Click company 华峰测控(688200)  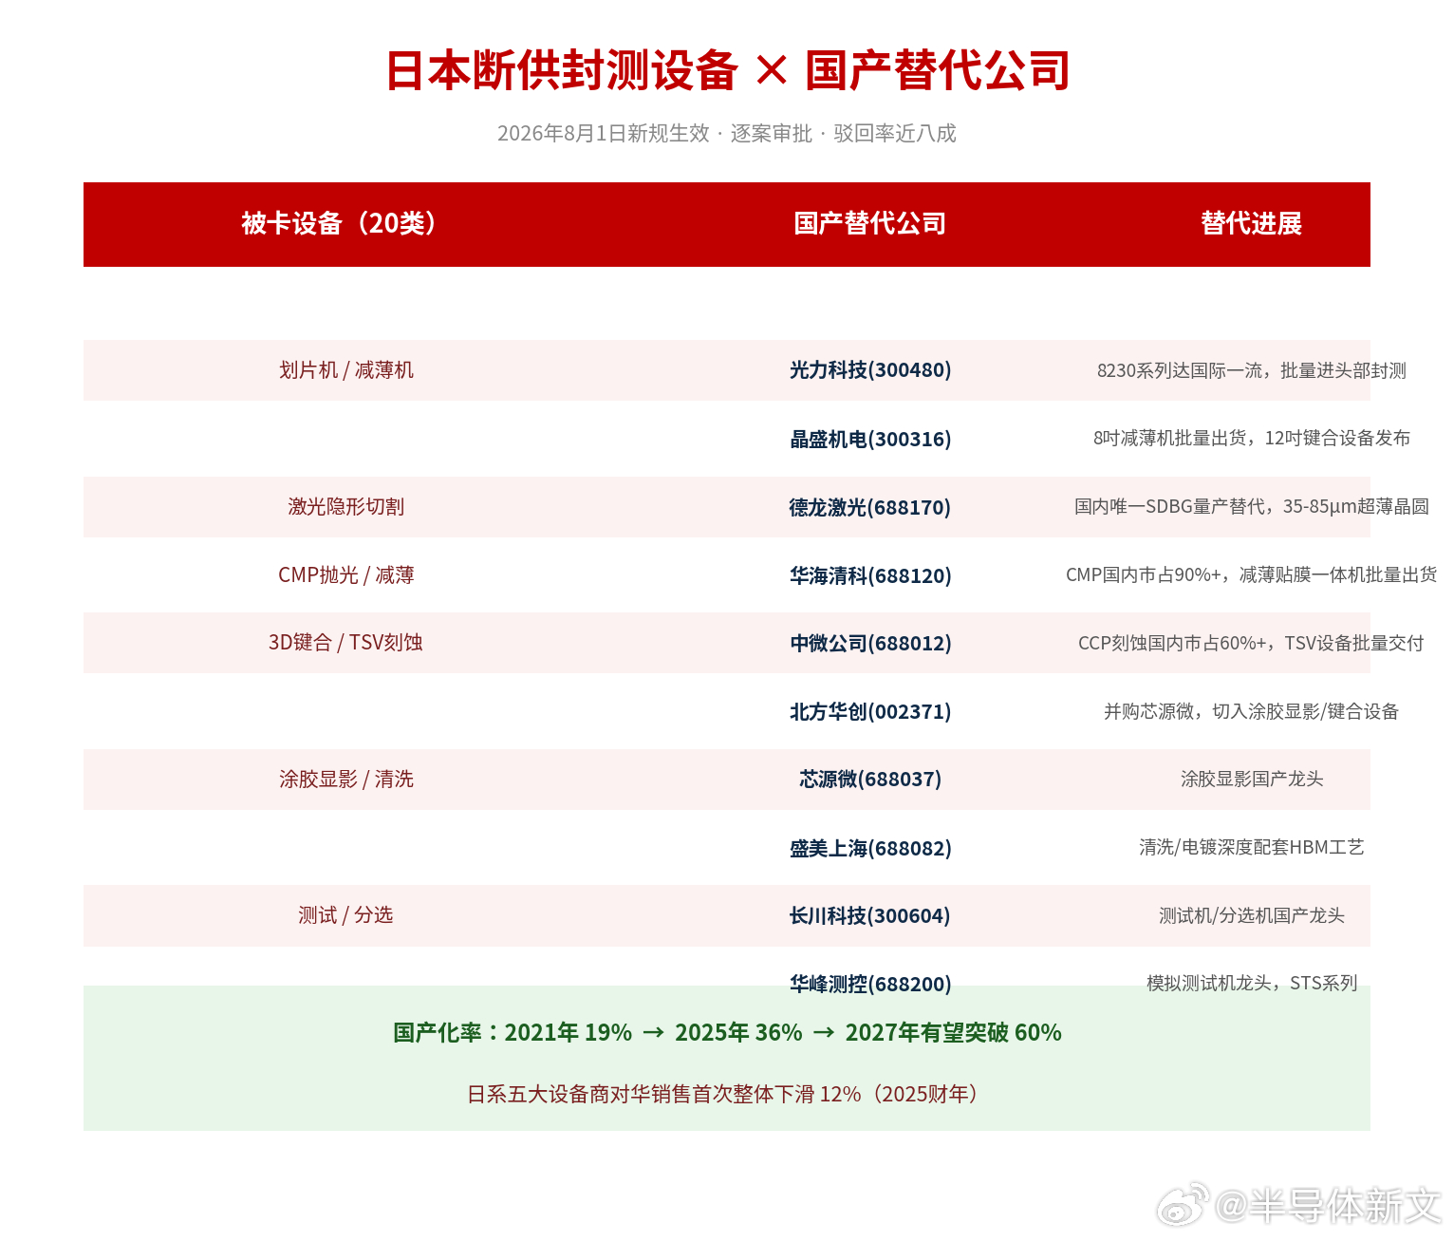[870, 985]
